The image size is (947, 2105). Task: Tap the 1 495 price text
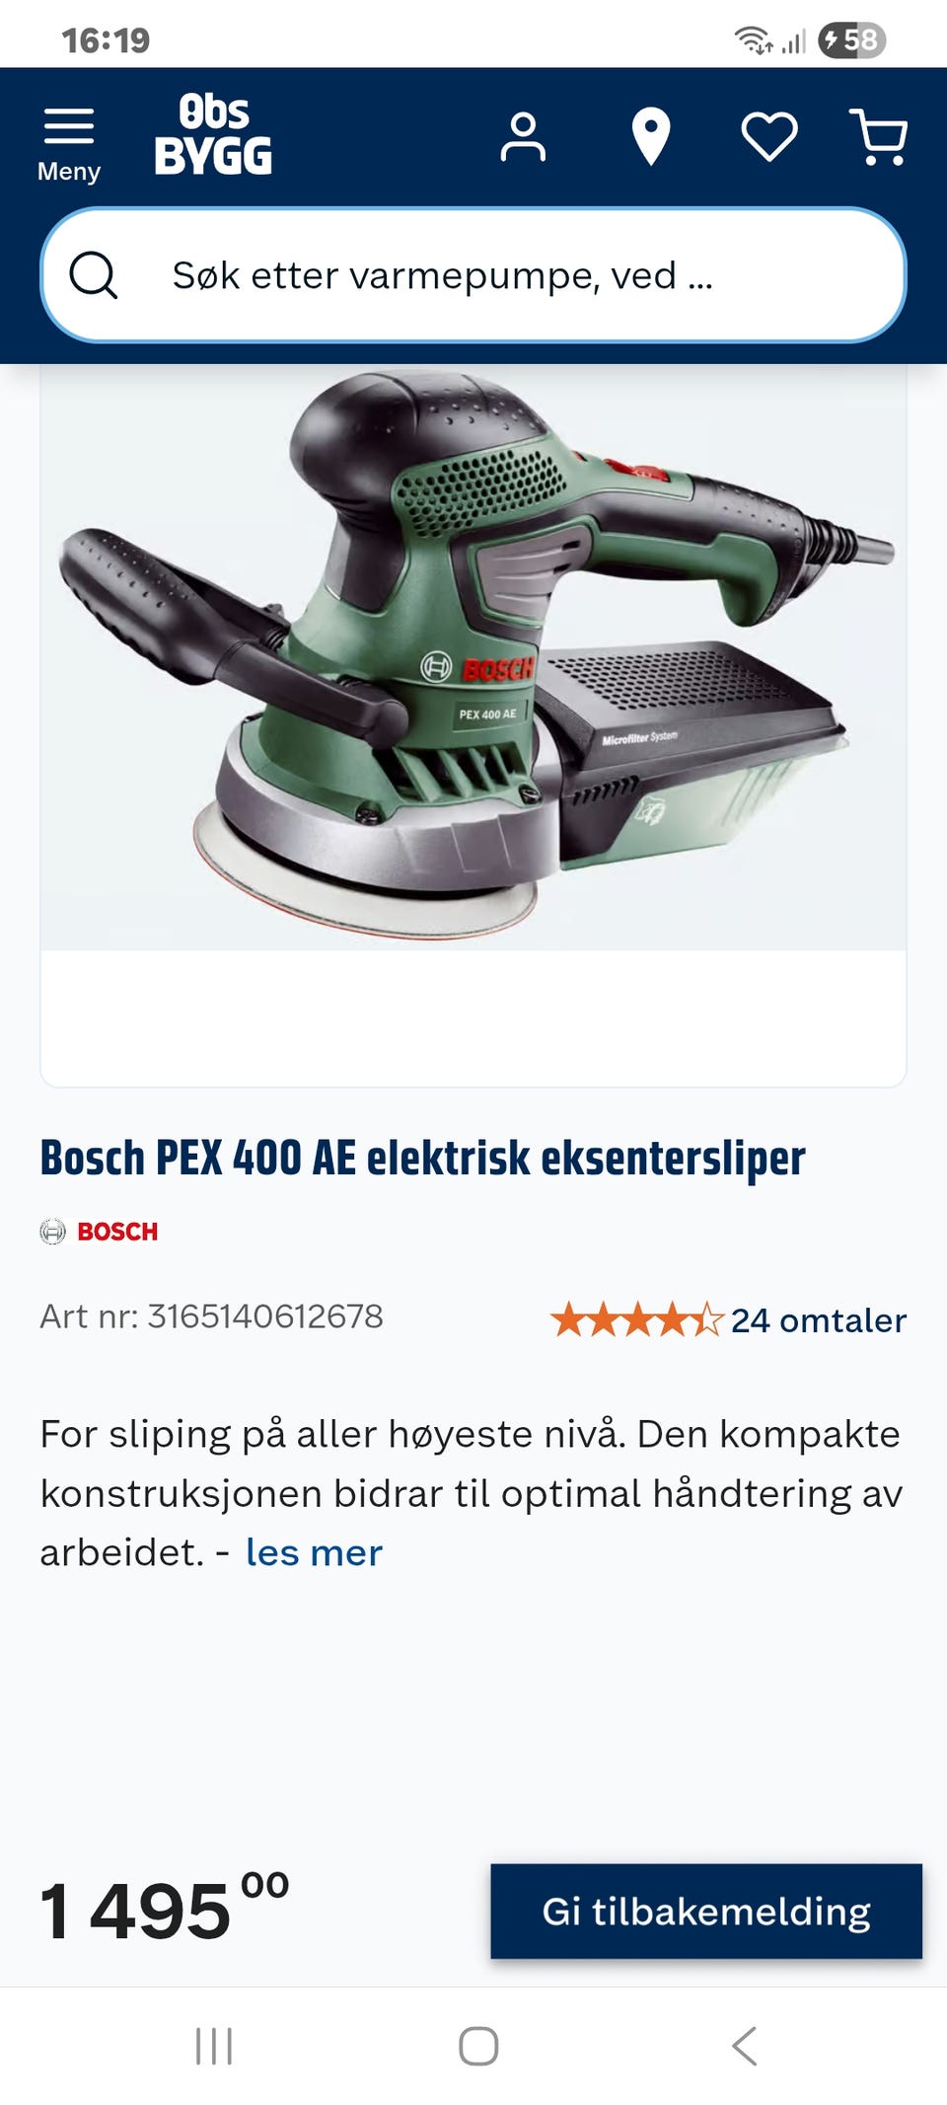coord(165,1910)
